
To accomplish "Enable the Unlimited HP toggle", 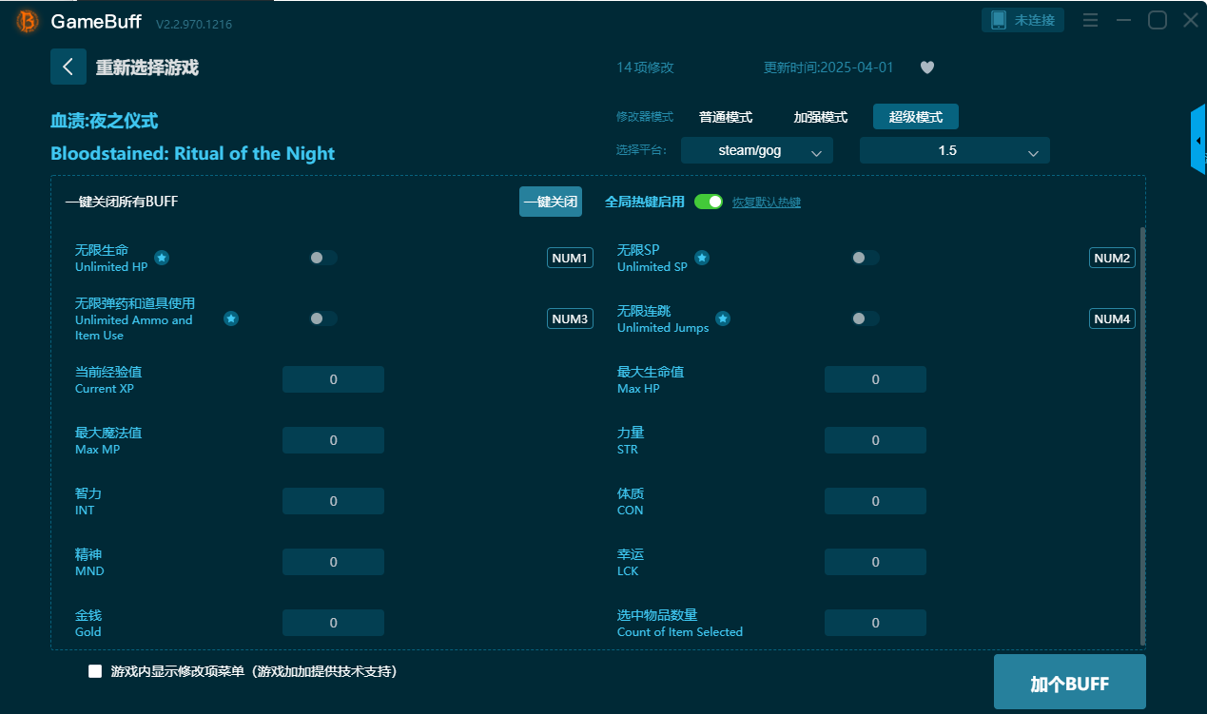I will 323,258.
